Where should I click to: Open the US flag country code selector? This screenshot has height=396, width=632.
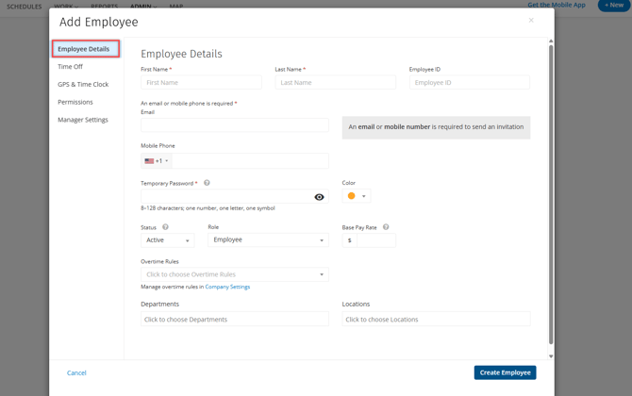tap(157, 161)
